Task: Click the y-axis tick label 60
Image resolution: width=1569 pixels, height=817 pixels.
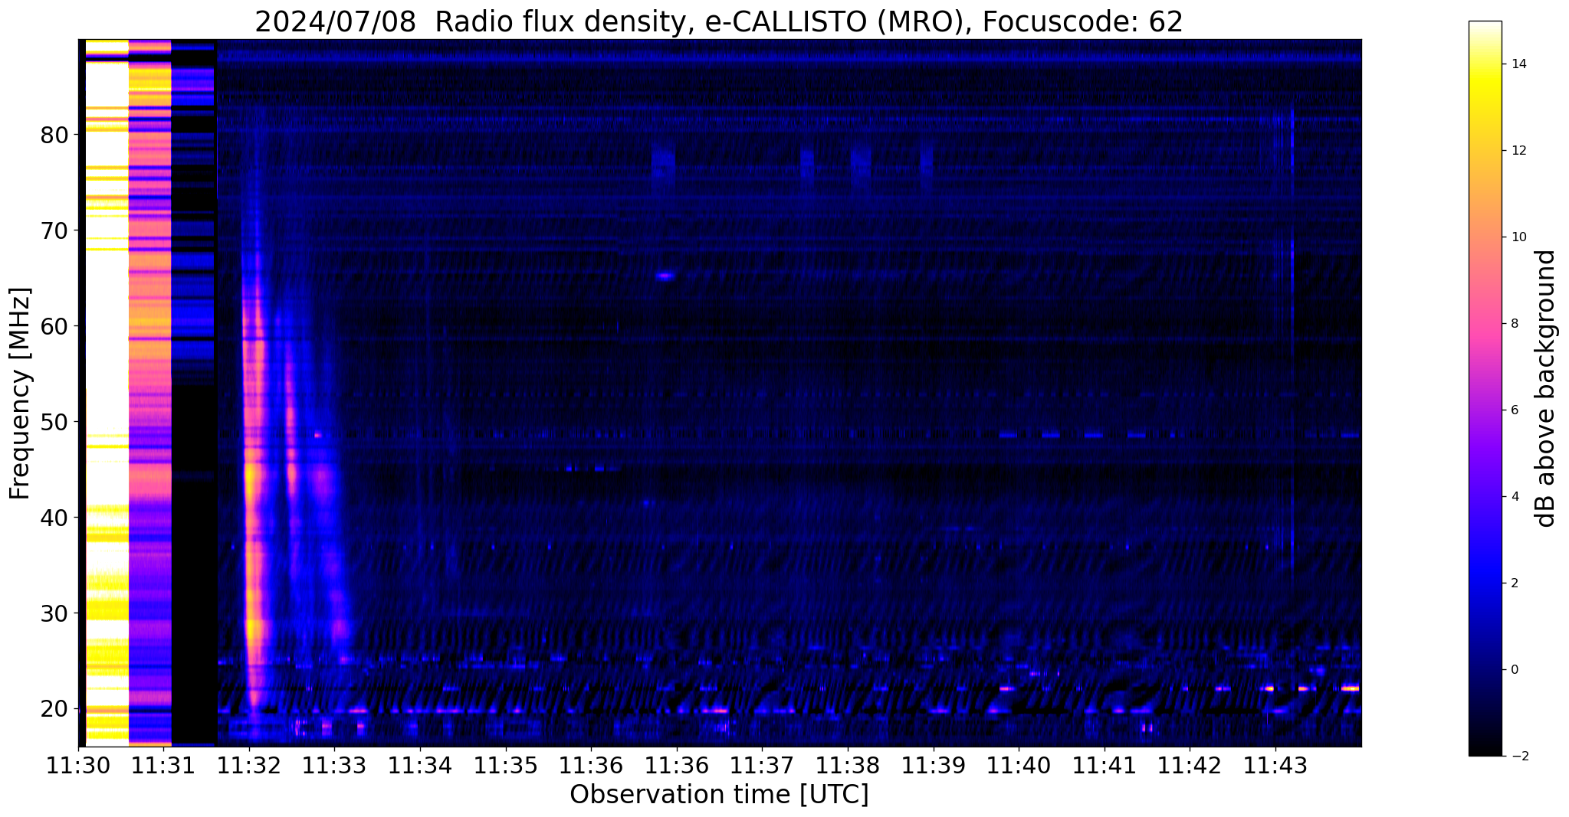Action: pyautogui.click(x=54, y=326)
